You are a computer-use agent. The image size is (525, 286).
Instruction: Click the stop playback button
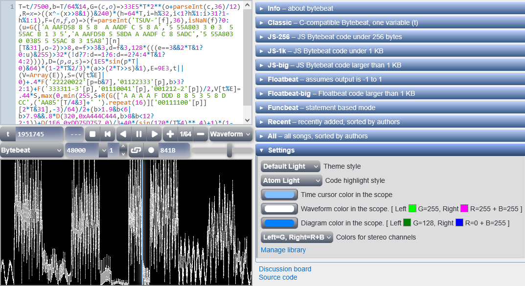[x=92, y=134]
